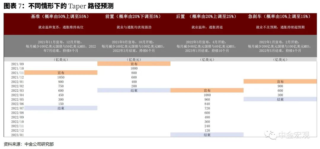Select the date row label '2021/12'
The height and width of the screenshot is (149, 320).
pyautogui.click(x=17, y=77)
